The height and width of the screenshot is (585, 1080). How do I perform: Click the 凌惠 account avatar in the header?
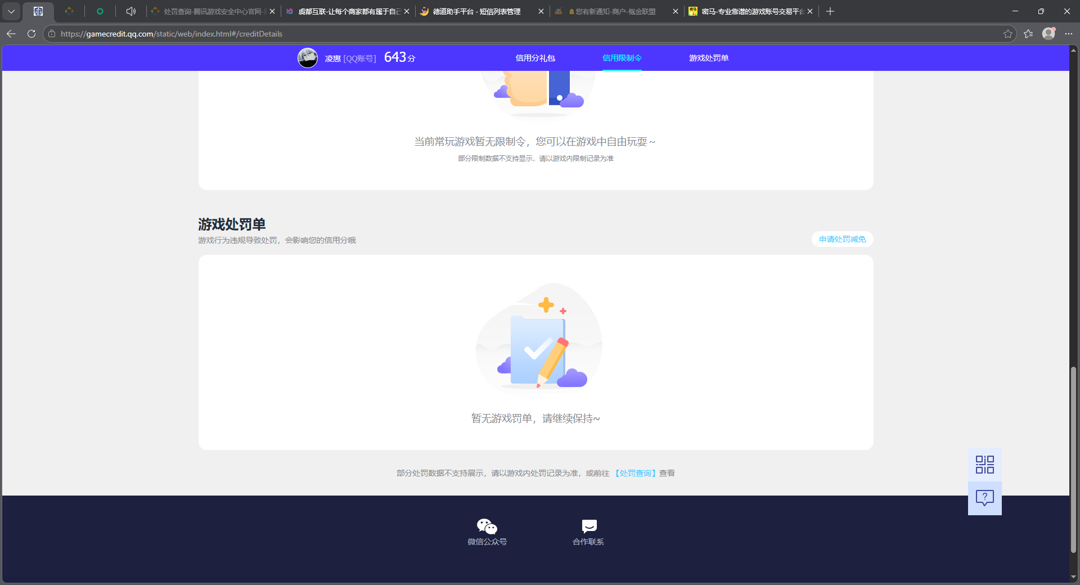tap(308, 57)
